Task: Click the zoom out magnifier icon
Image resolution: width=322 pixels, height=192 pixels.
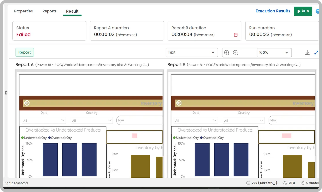Action: [x=235, y=53]
